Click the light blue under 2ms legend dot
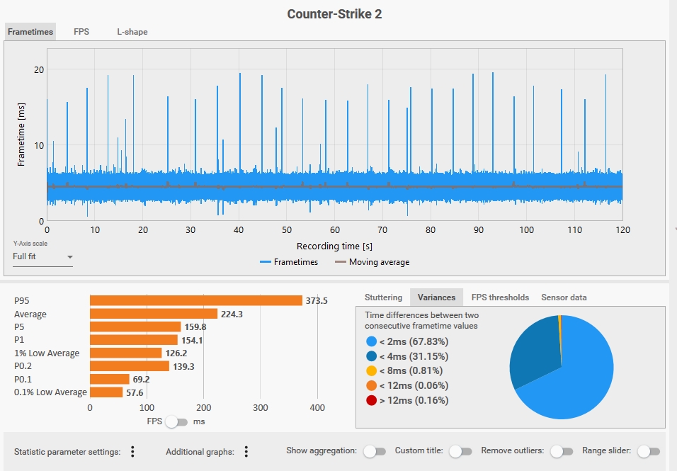 pyautogui.click(x=372, y=341)
